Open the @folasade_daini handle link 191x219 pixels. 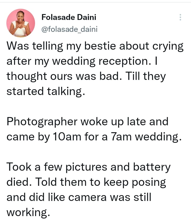[x=70, y=29]
